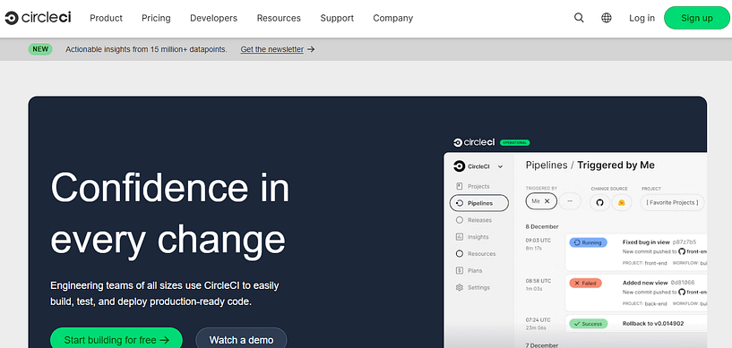The image size is (732, 348).
Task: Open the Developers menu
Action: (213, 18)
